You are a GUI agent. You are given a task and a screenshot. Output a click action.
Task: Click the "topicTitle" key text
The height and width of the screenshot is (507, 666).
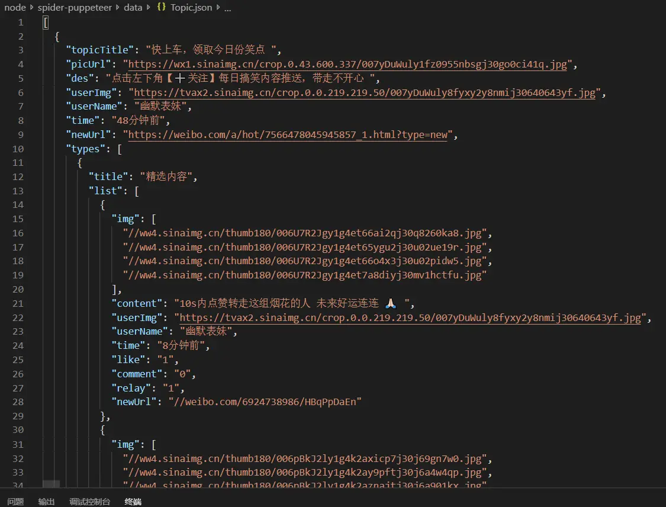click(100, 50)
